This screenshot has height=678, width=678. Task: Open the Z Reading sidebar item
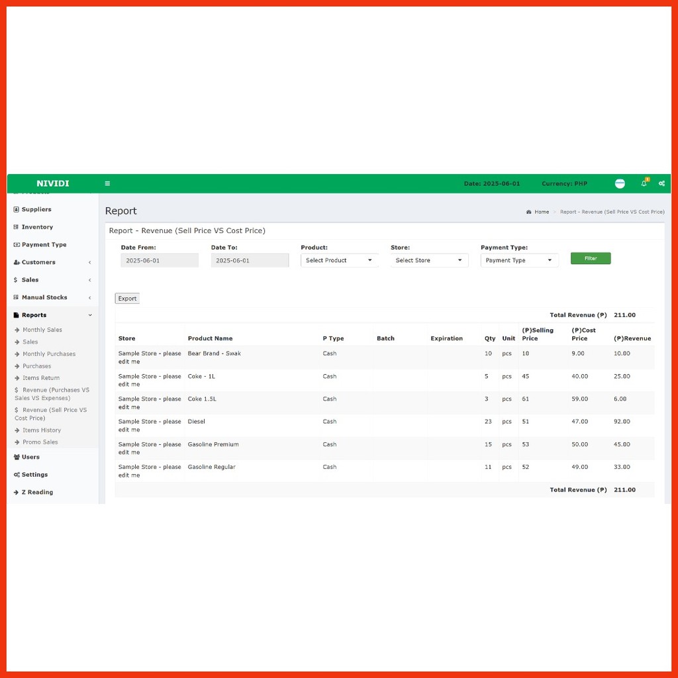point(37,493)
